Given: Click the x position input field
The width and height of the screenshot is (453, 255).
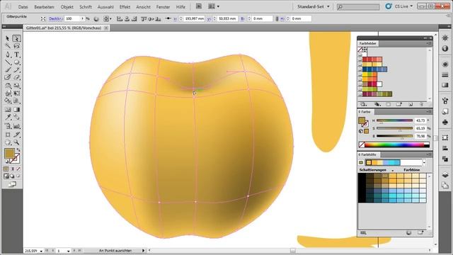Looking at the screenshot, I should pos(194,19).
